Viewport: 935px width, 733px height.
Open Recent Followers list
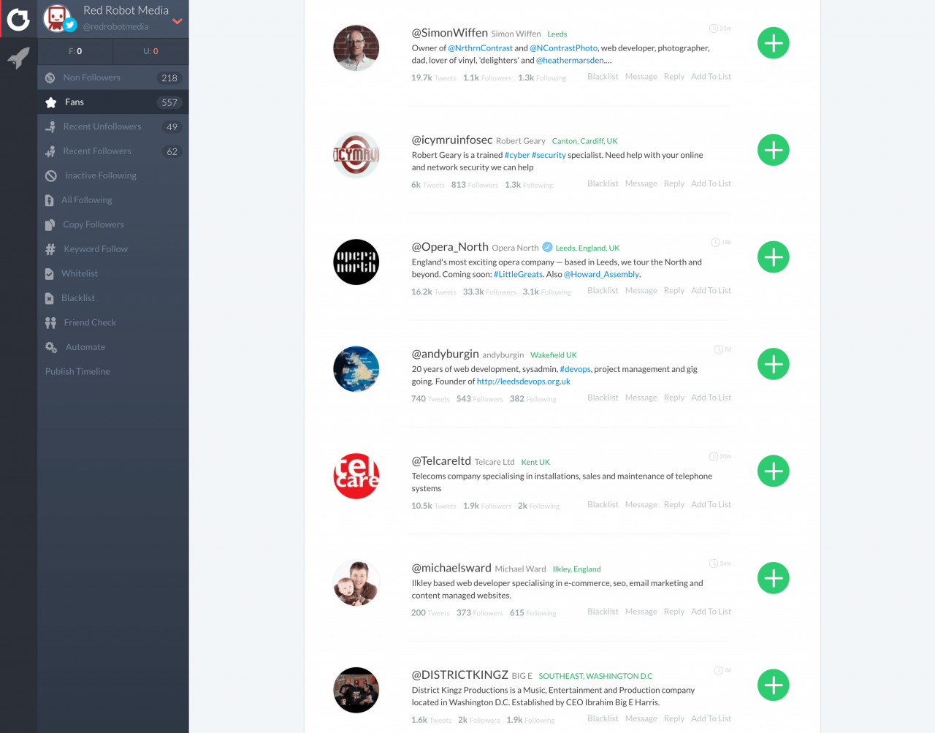tap(113, 151)
